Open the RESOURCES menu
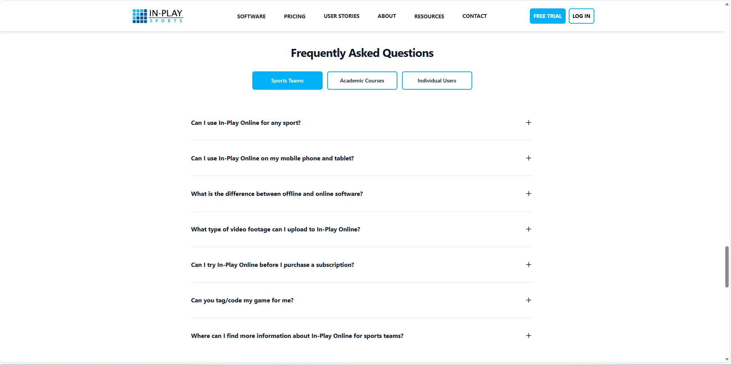Screen dimensions: 731x365 point(429,16)
